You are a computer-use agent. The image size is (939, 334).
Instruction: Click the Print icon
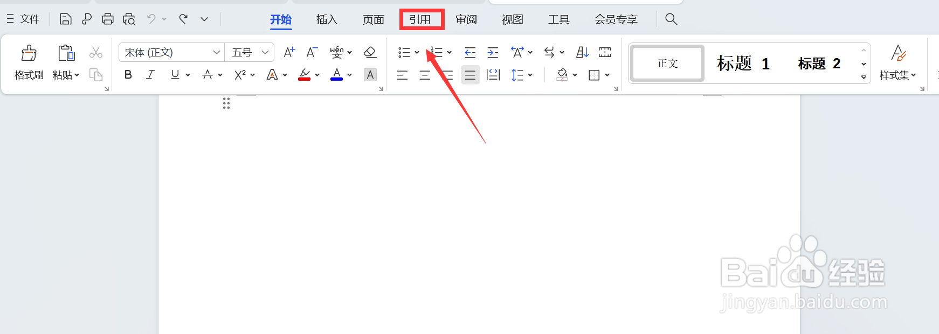pyautogui.click(x=108, y=19)
